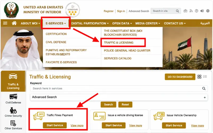Click the Traffic Fines Payment car icon
Image resolution: width=213 pixels, height=133 pixels.
[x=39, y=116]
